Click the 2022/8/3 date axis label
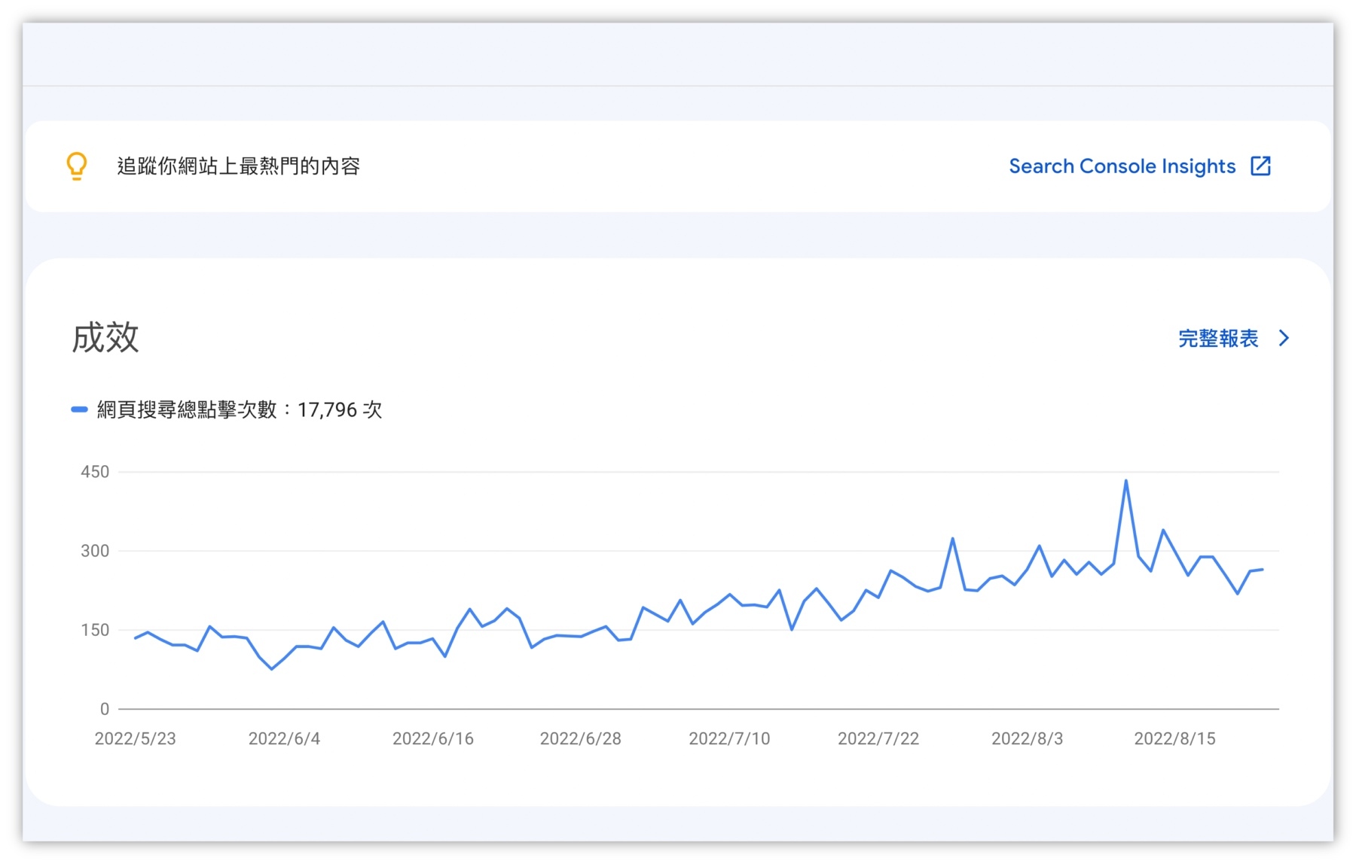 (1027, 738)
